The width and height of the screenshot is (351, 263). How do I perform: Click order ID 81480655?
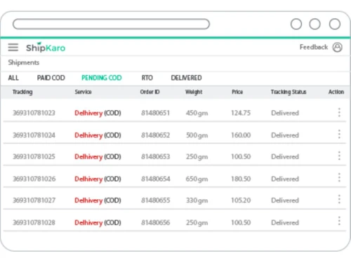coord(155,201)
